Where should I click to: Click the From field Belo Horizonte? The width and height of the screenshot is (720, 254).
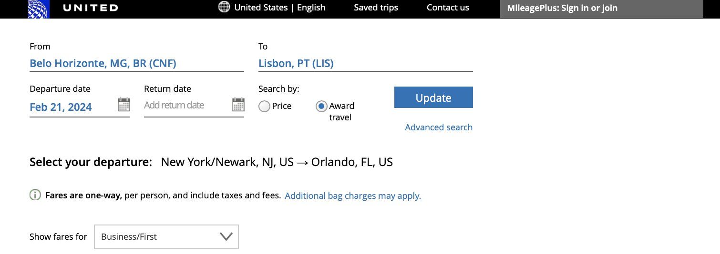(x=103, y=63)
